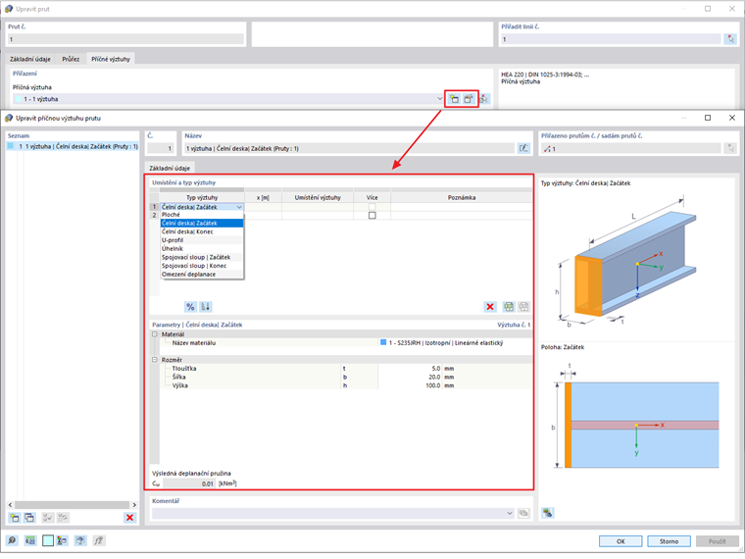Open units and decimal places settings
Viewport: 745px width, 559px height.
click(30, 540)
